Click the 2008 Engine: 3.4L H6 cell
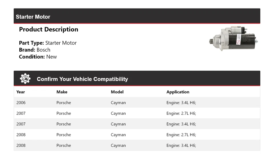This screenshot has height=159, width=274. [181, 145]
